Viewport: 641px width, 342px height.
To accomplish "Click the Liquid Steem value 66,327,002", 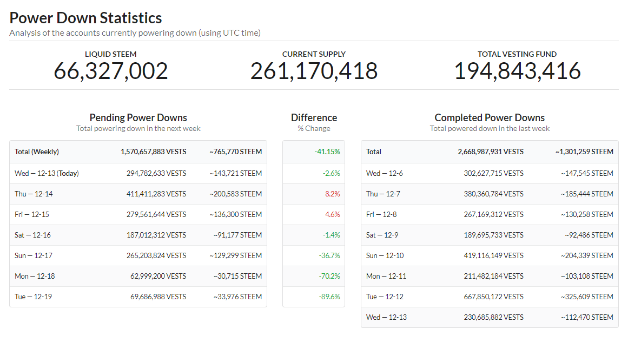I will click(x=111, y=71).
